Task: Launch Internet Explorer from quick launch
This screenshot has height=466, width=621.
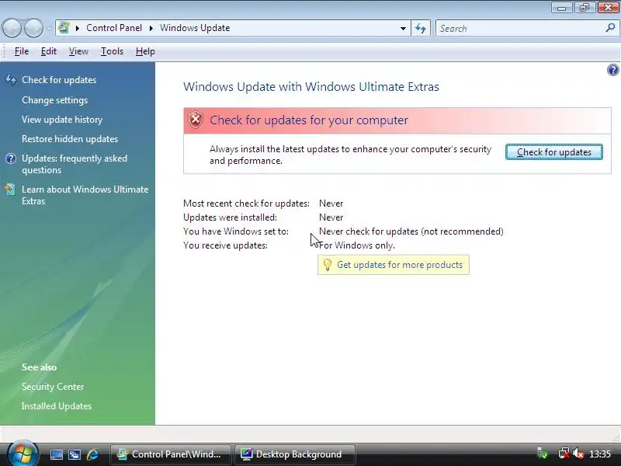Action: click(92, 454)
